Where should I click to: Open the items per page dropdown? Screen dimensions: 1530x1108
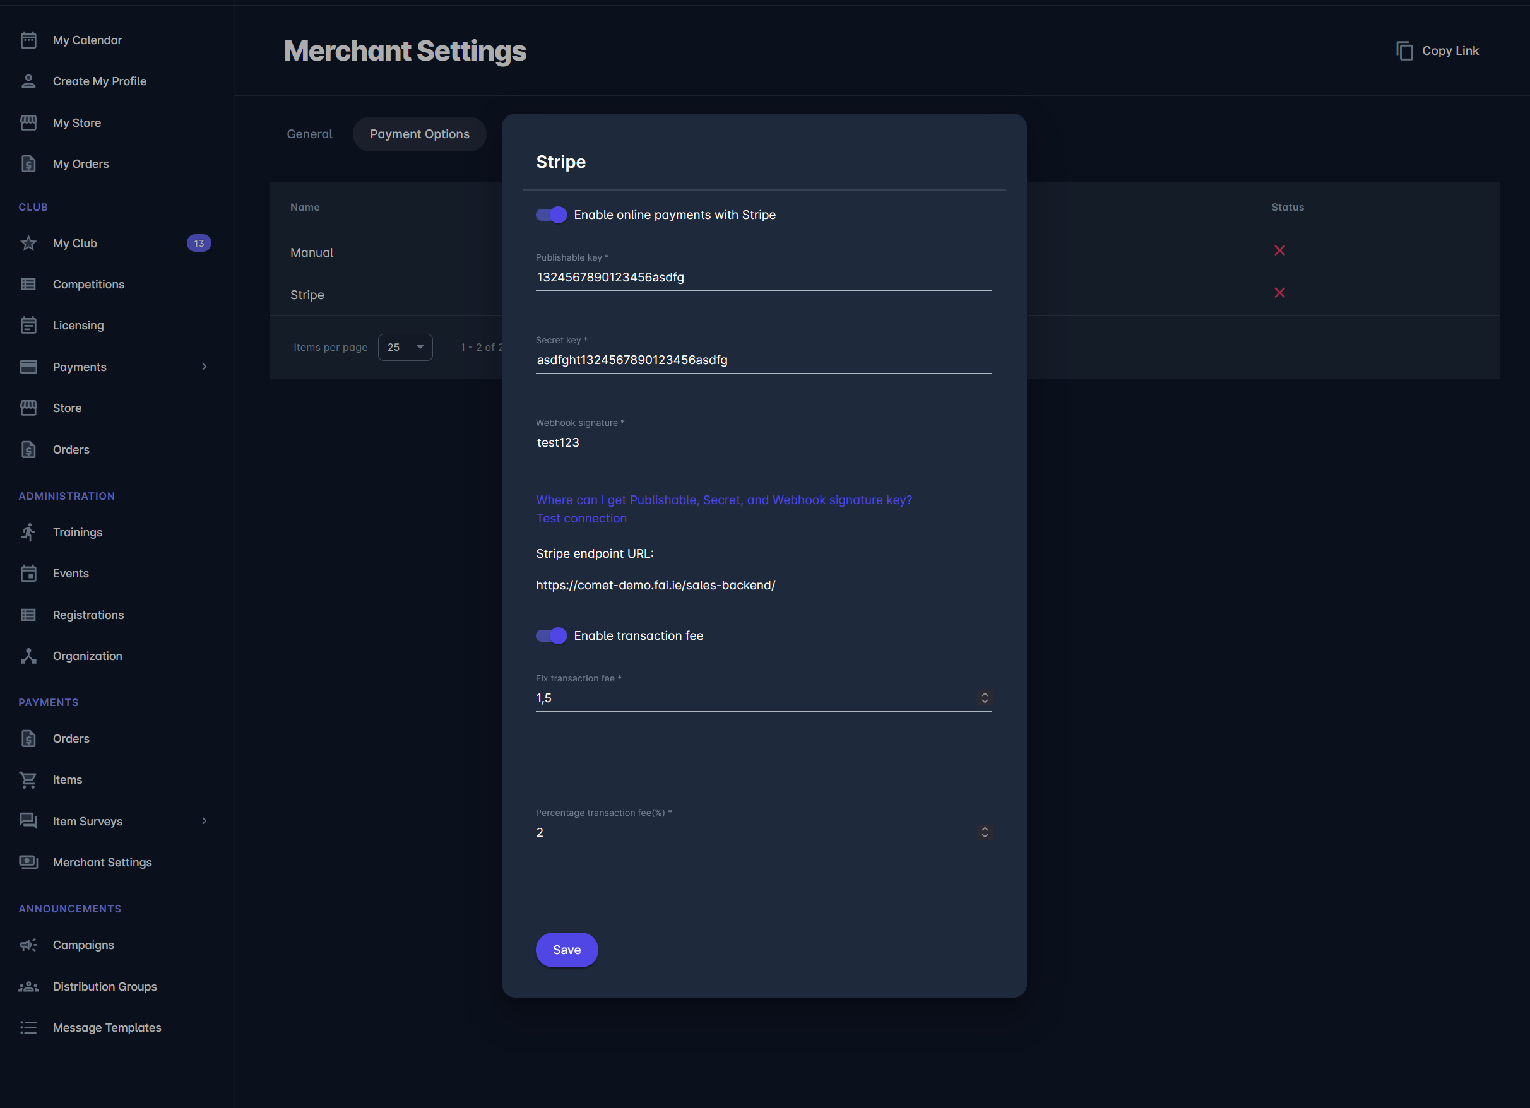click(405, 347)
